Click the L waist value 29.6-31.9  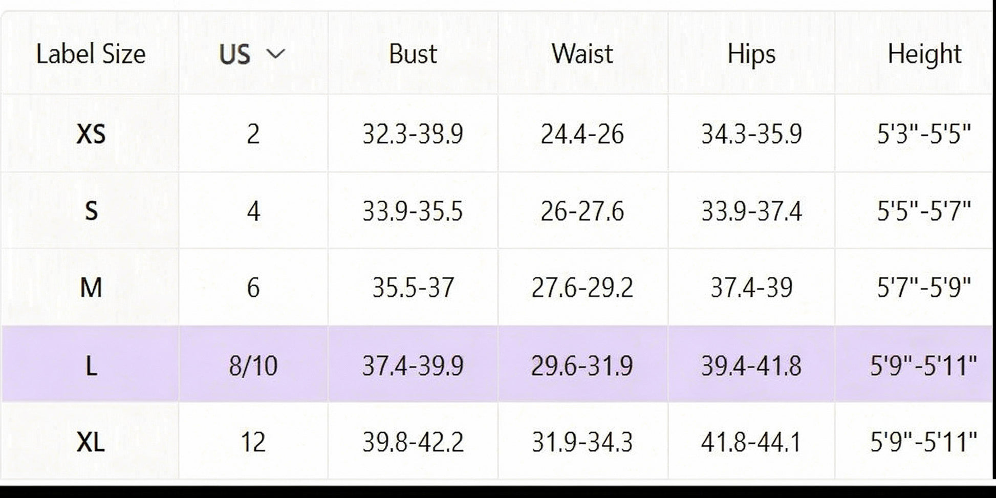point(582,365)
